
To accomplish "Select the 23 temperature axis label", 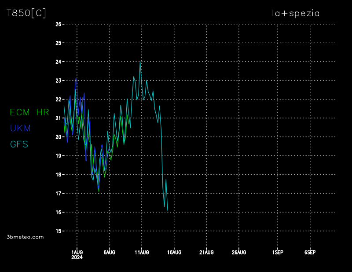I will [58, 81].
